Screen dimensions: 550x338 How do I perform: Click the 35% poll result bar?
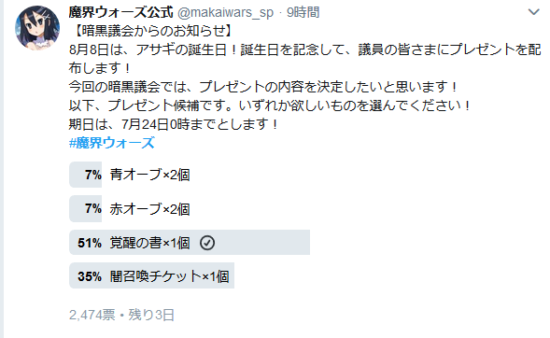151,275
